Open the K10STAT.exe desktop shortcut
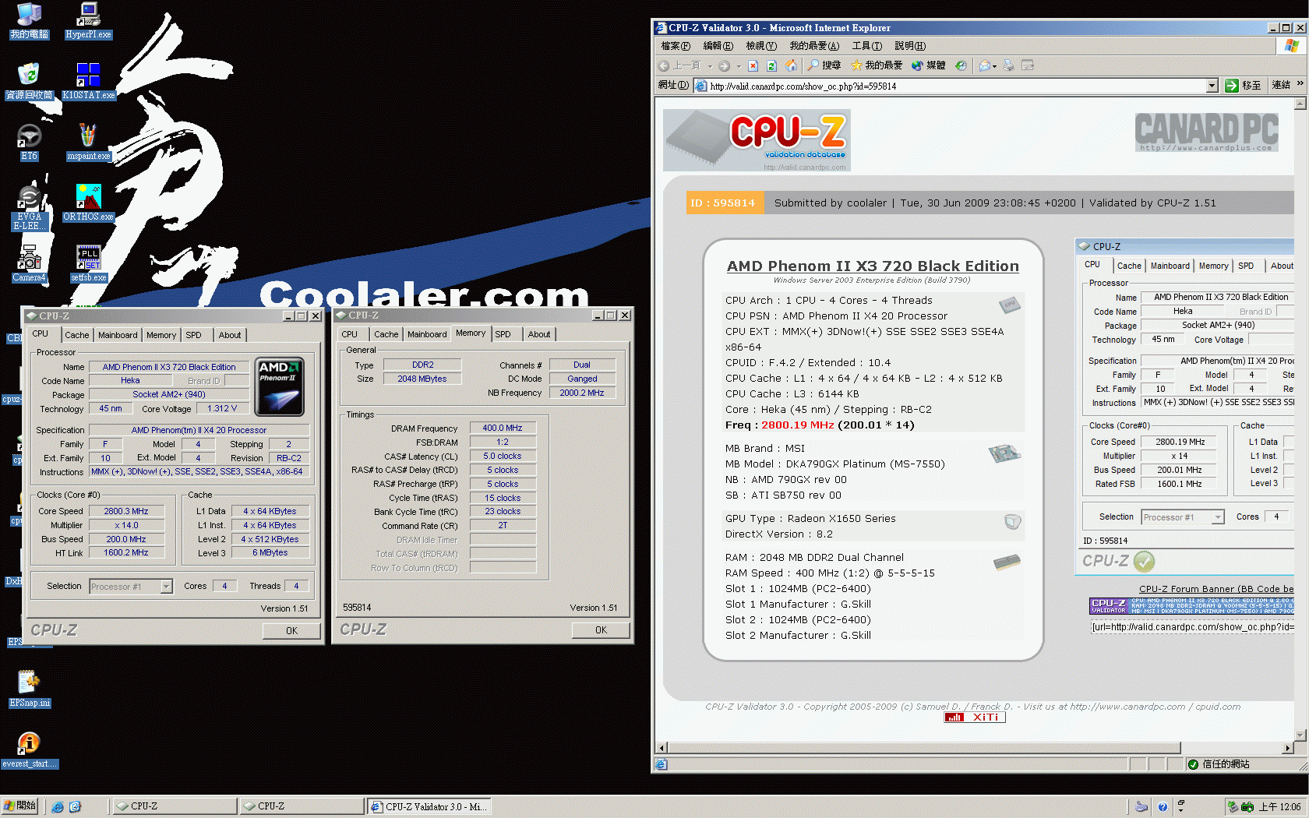Viewport: 1309px width, 818px height. click(x=88, y=80)
